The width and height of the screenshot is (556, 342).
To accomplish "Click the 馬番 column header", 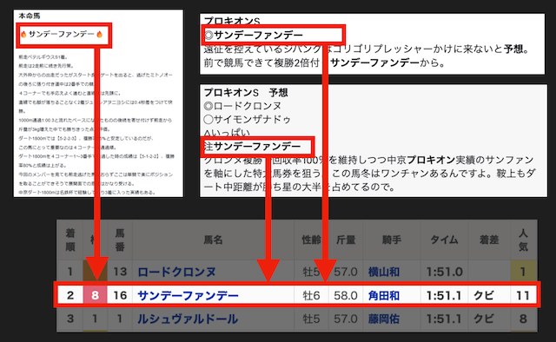I will [120, 240].
